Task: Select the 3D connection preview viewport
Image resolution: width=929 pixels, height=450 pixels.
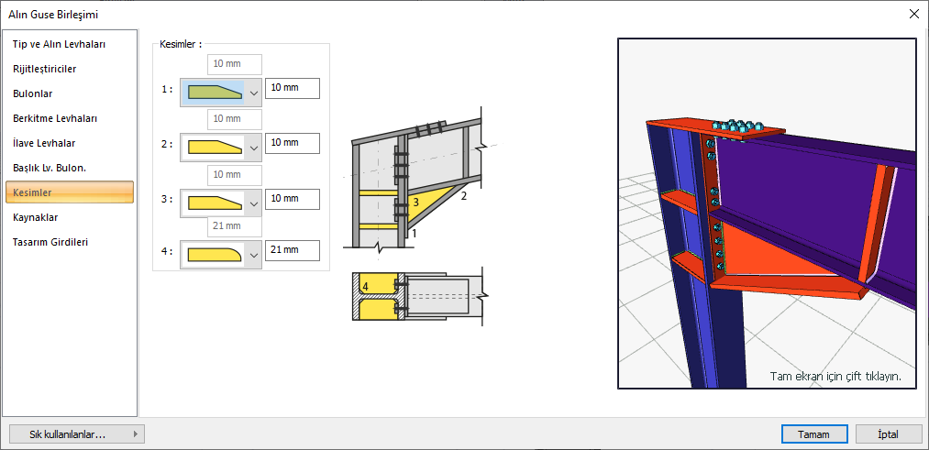Action: (767, 214)
